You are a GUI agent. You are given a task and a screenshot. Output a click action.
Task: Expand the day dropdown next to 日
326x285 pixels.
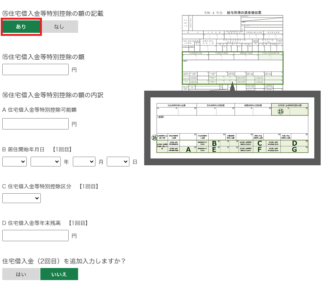[x=118, y=162]
